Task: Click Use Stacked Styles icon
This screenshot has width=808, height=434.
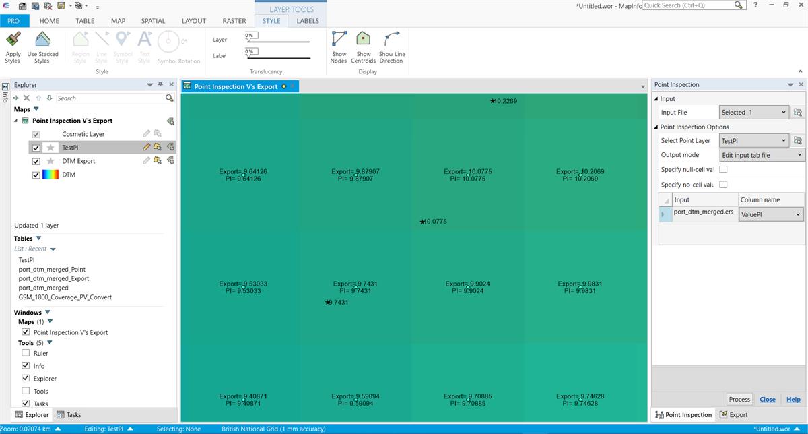Action: [42, 40]
